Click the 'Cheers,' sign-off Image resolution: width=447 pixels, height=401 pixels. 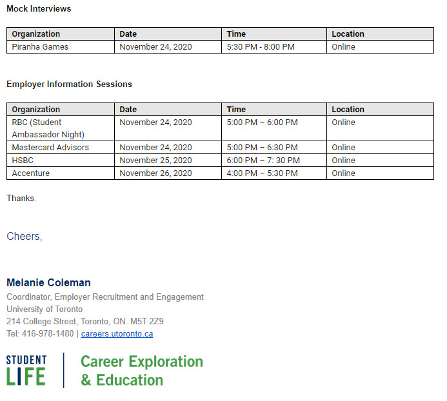(25, 236)
